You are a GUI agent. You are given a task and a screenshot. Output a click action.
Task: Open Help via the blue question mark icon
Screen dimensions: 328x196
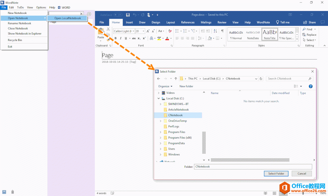[x=311, y=86]
